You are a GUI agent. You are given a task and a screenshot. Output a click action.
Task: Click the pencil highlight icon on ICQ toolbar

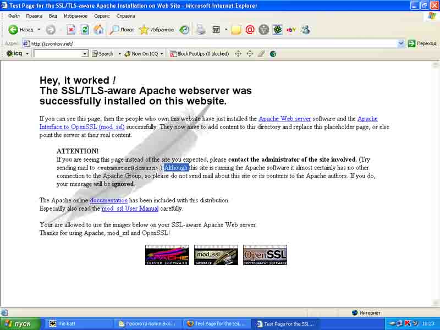[x=261, y=53]
